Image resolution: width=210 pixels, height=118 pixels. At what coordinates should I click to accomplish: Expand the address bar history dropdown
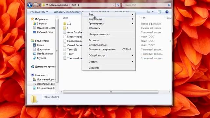click(x=113, y=5)
